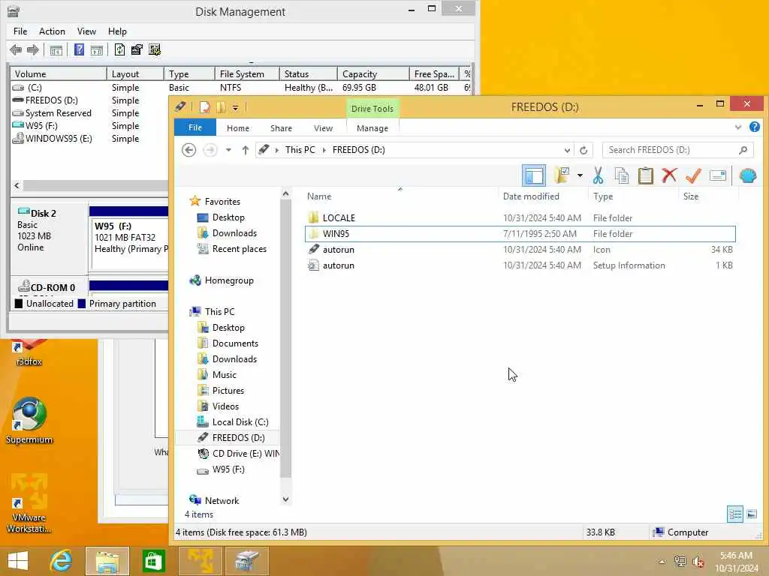Screen dimensions: 769x576
Task: Click the Explorer Back navigation button
Action: click(x=188, y=150)
